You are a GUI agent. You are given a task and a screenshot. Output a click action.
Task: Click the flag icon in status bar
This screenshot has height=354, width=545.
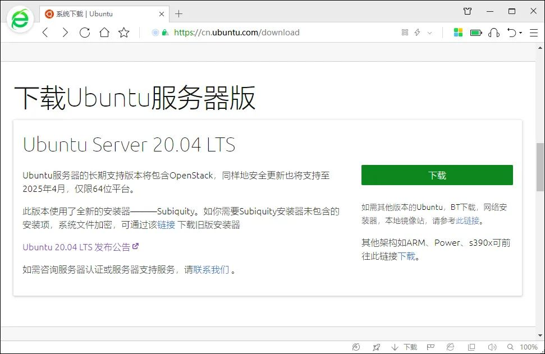(x=430, y=347)
